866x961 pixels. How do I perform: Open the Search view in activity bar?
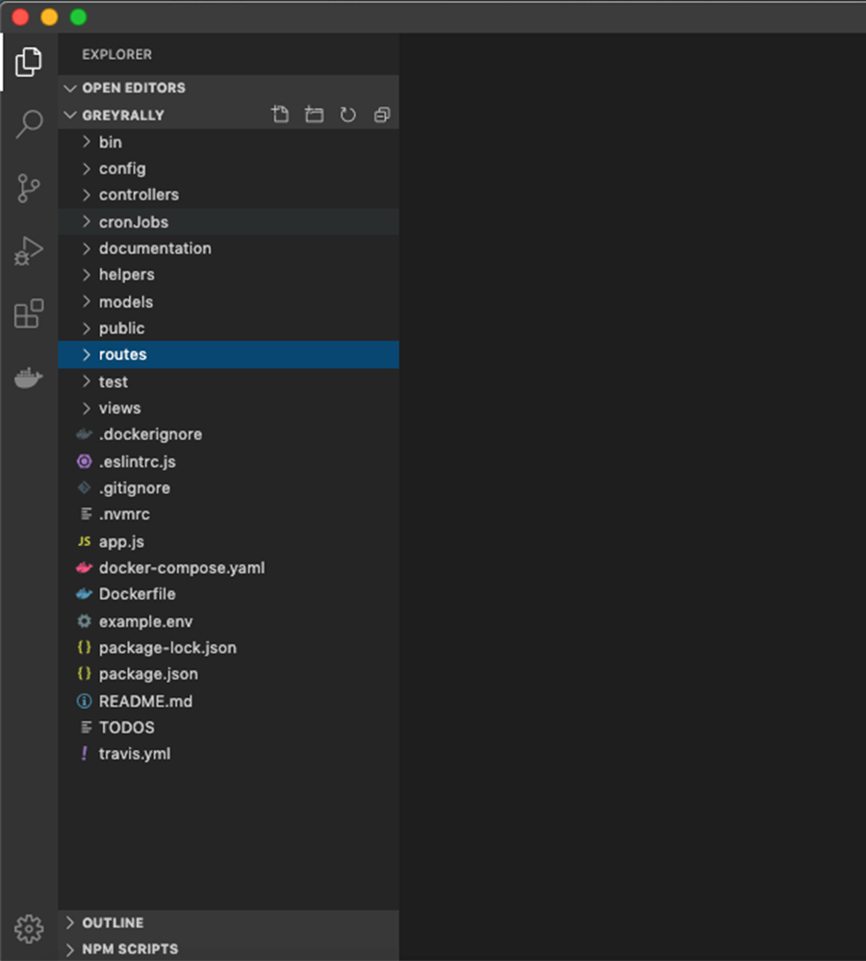coord(29,123)
